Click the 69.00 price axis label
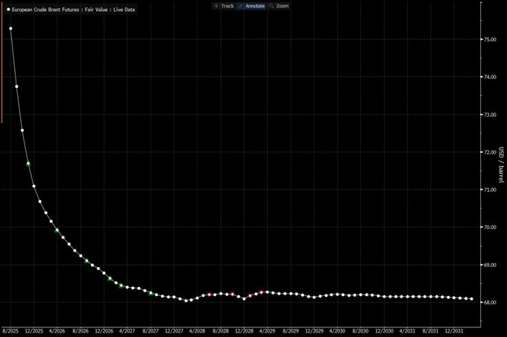 click(490, 265)
